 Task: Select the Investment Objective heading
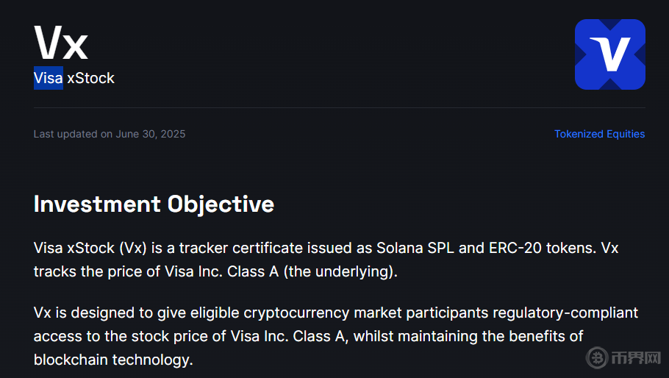154,204
